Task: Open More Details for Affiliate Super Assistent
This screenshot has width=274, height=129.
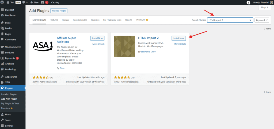Action: (x=98, y=44)
